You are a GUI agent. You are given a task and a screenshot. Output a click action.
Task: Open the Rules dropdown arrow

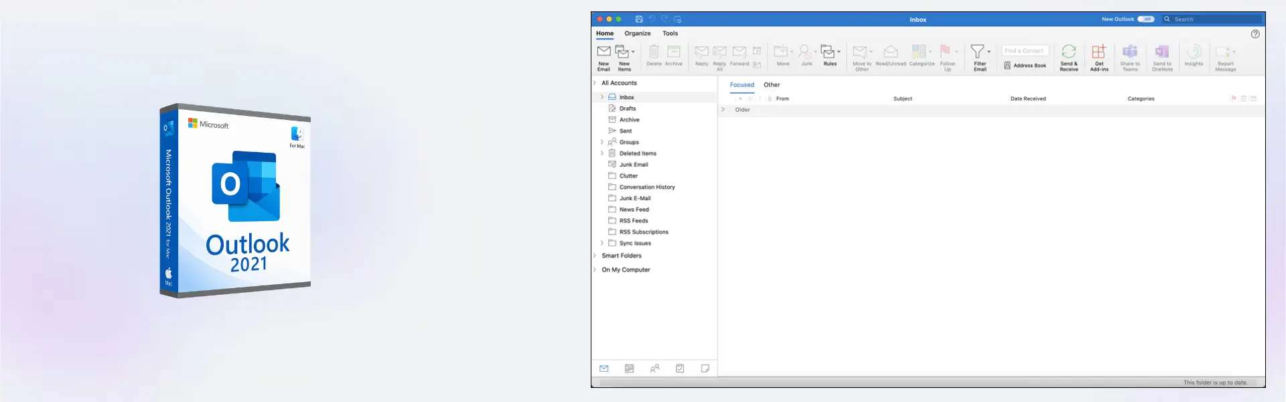click(x=839, y=52)
